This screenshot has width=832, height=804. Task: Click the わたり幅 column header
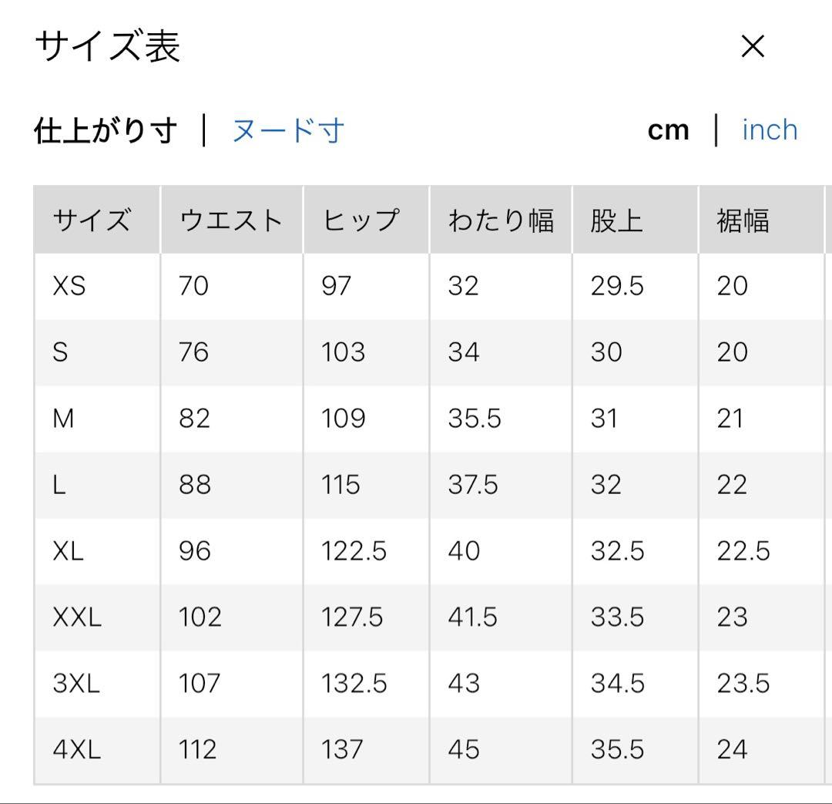501,221
